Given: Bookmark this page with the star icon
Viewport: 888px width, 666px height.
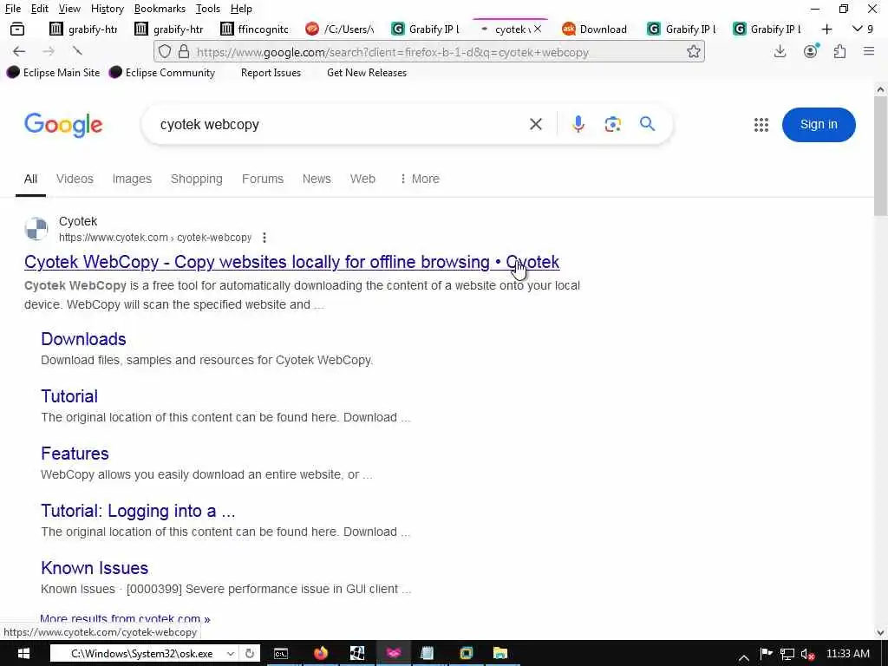Looking at the screenshot, I should [x=693, y=51].
